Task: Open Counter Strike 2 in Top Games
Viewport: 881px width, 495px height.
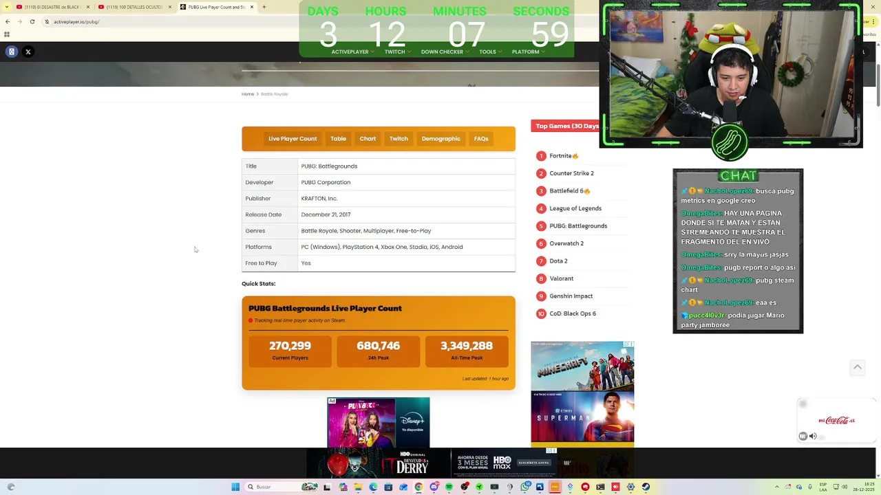Action: point(571,173)
